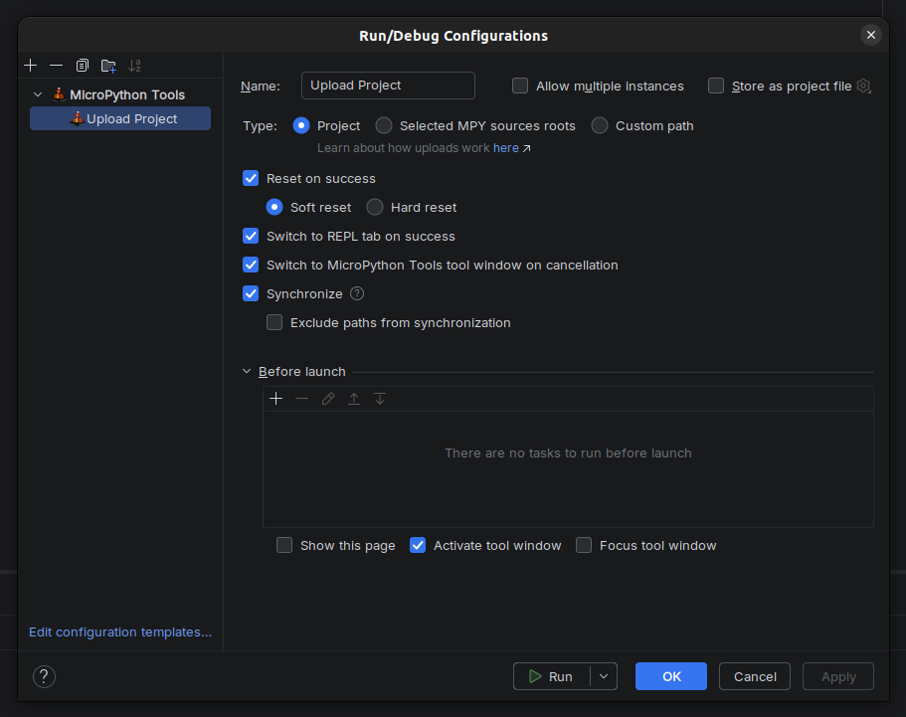Click the add new configuration plus icon

[31, 66]
